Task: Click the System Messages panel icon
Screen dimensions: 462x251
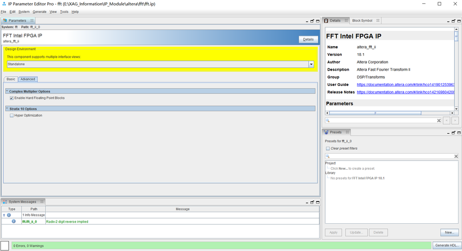Action: (5, 202)
